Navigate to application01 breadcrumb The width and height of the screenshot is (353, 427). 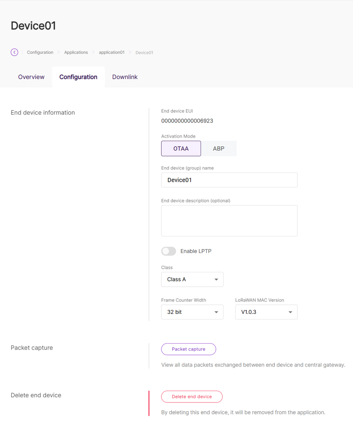pos(111,52)
